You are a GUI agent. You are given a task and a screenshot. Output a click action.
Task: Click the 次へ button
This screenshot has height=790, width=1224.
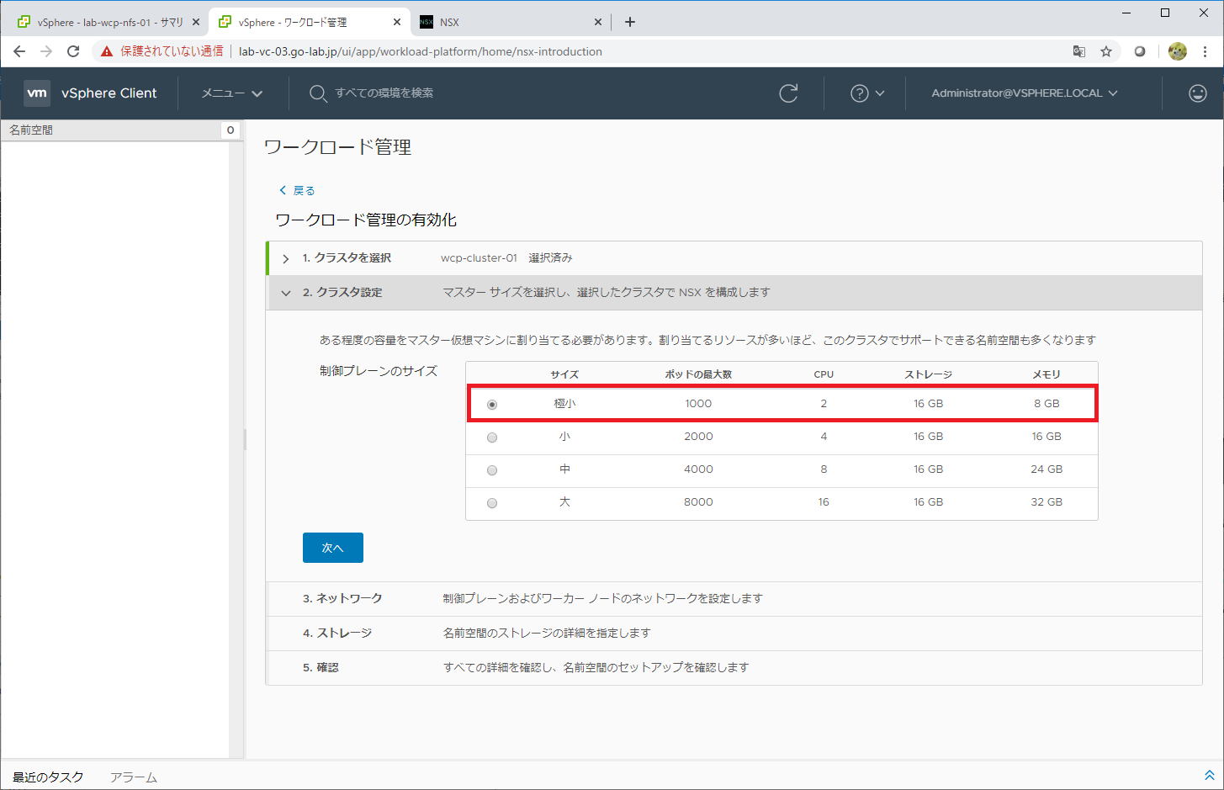pyautogui.click(x=333, y=548)
